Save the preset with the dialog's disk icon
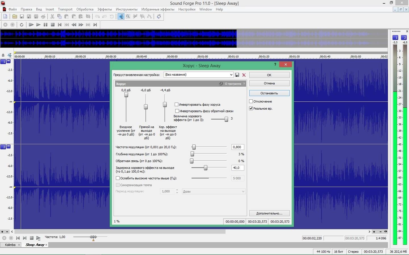409x255 pixels. tap(237, 75)
